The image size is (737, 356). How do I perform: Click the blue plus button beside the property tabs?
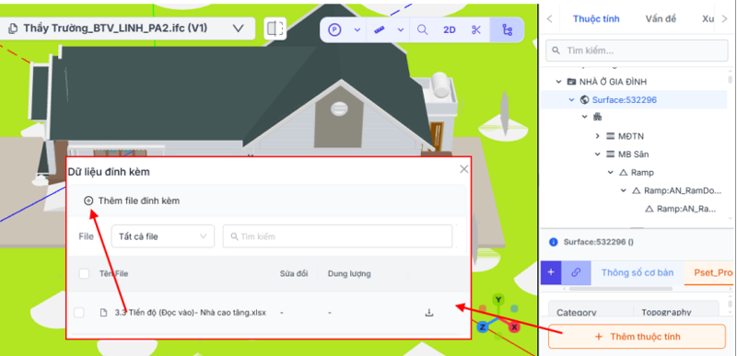pos(551,272)
